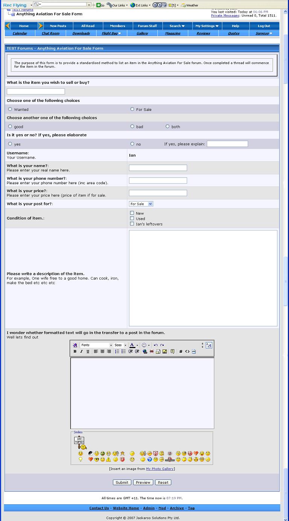Switch editor mode with the A/A icon

pyautogui.click(x=209, y=345)
